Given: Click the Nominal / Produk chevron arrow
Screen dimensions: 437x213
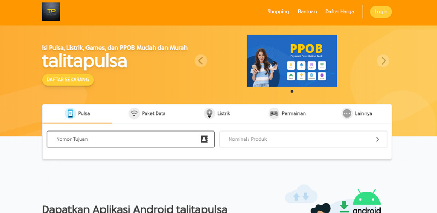Looking at the screenshot, I should pyautogui.click(x=377, y=139).
